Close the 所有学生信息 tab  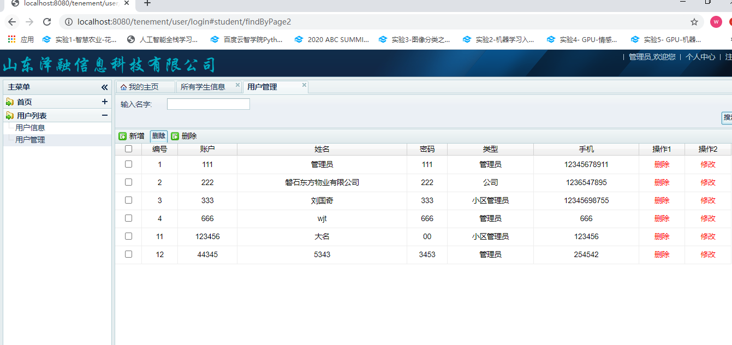click(237, 85)
